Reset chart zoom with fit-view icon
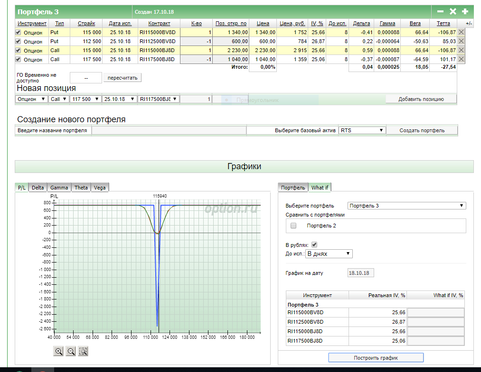 [x=83, y=351]
